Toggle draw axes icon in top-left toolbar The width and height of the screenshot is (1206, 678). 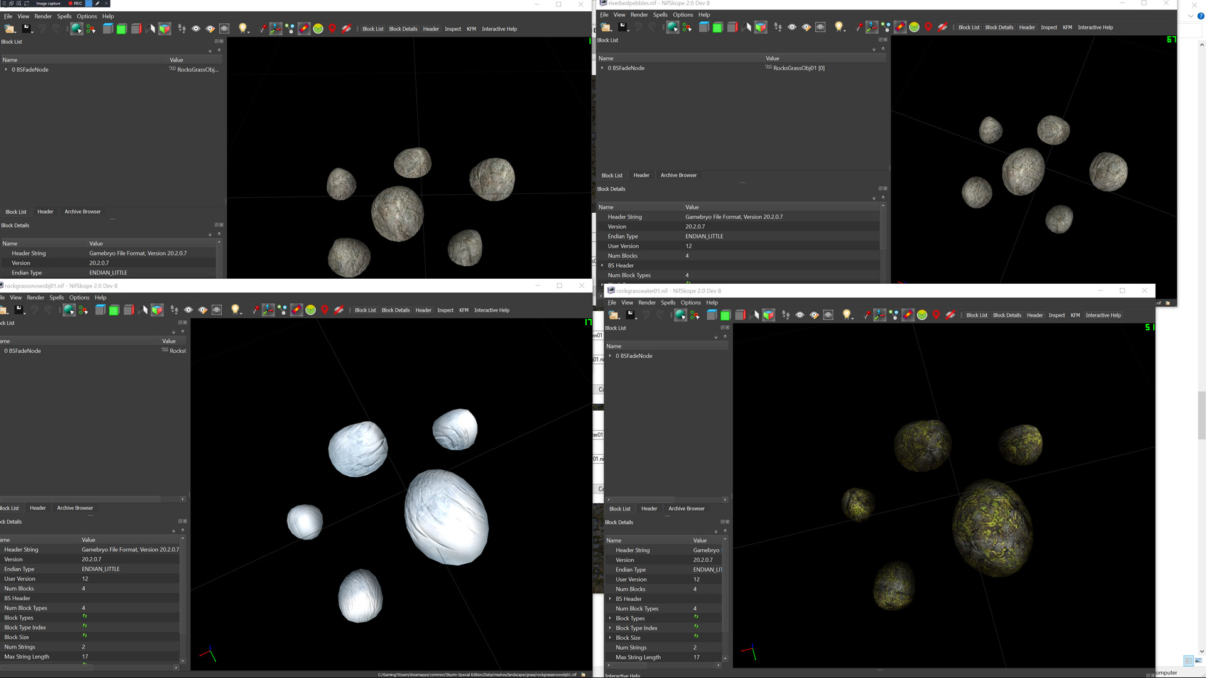(276, 29)
